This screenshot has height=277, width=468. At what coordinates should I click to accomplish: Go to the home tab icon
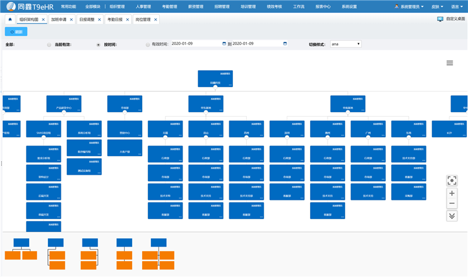10,19
